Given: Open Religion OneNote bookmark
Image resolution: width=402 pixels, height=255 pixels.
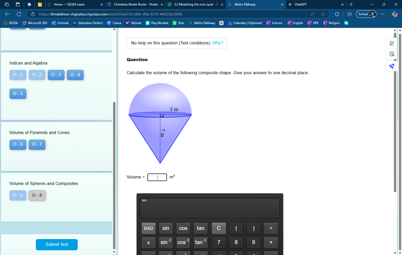Looking at the screenshot, I should pyautogui.click(x=331, y=23).
